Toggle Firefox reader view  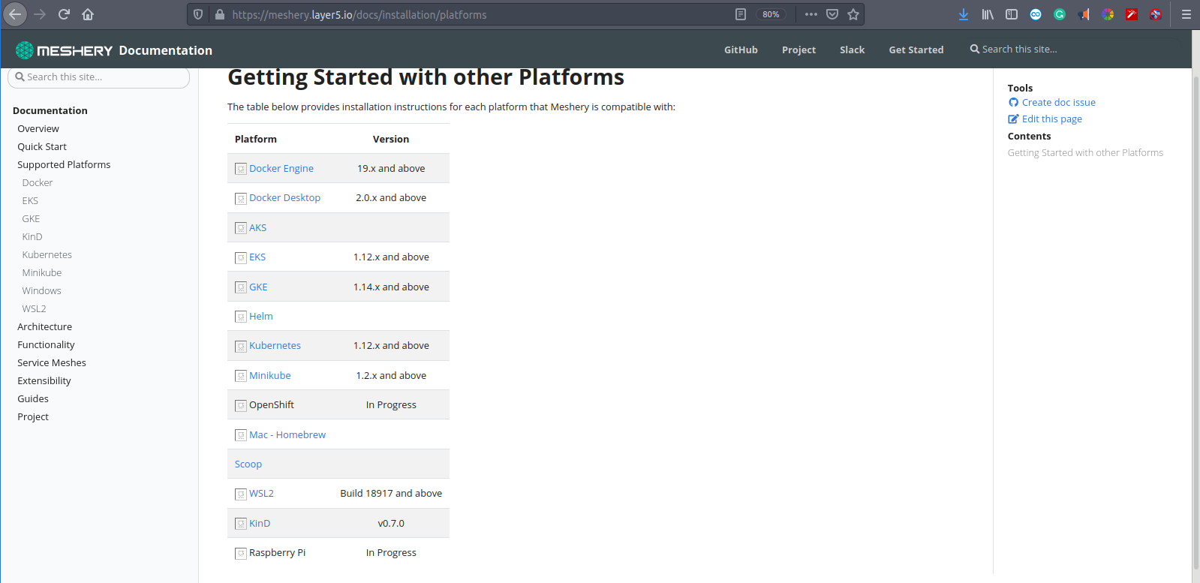741,14
